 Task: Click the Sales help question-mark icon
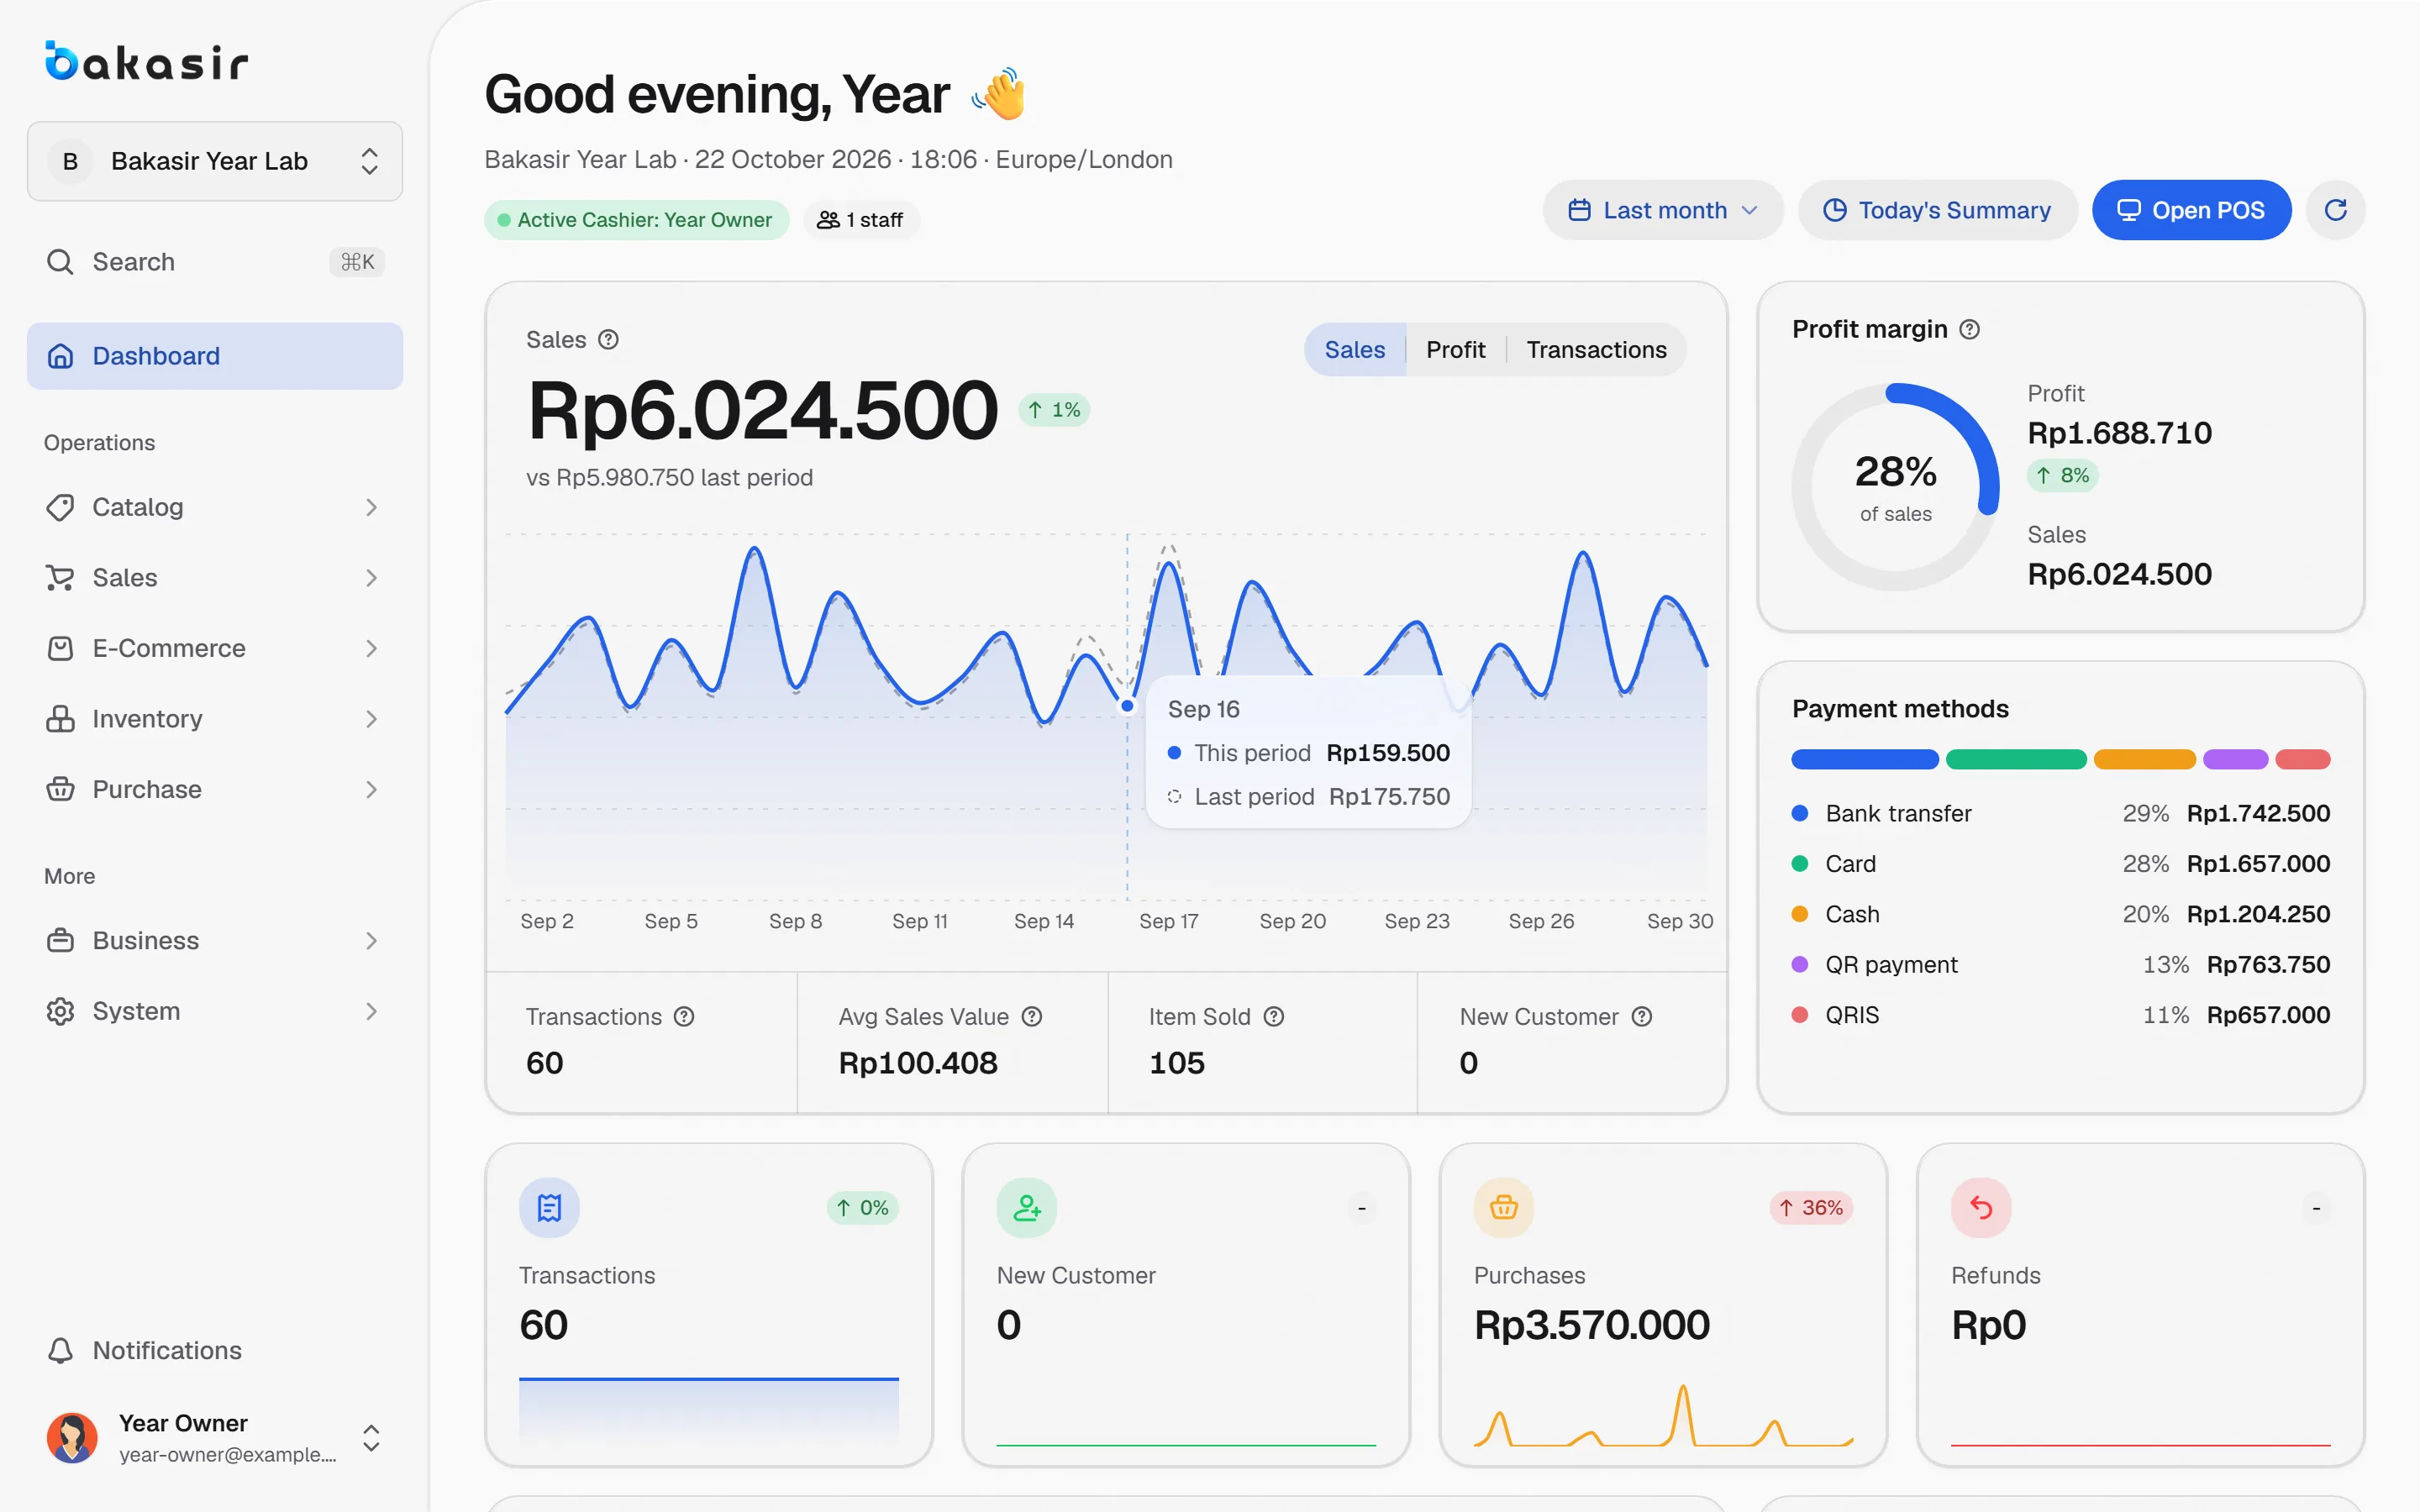click(608, 340)
